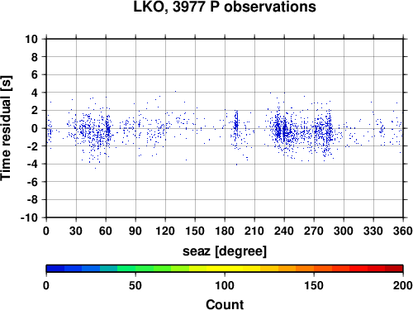Click the yellow segment of the colorbar near 100

tap(225, 269)
